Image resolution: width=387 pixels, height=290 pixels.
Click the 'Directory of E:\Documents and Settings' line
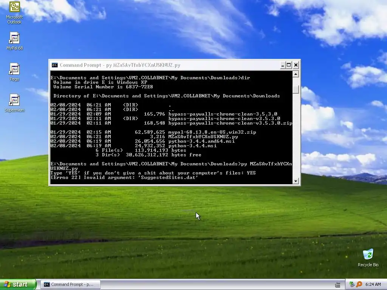167,96
